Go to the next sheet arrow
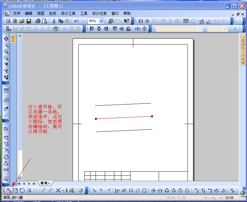The width and height of the screenshot is (247, 202). point(29,184)
